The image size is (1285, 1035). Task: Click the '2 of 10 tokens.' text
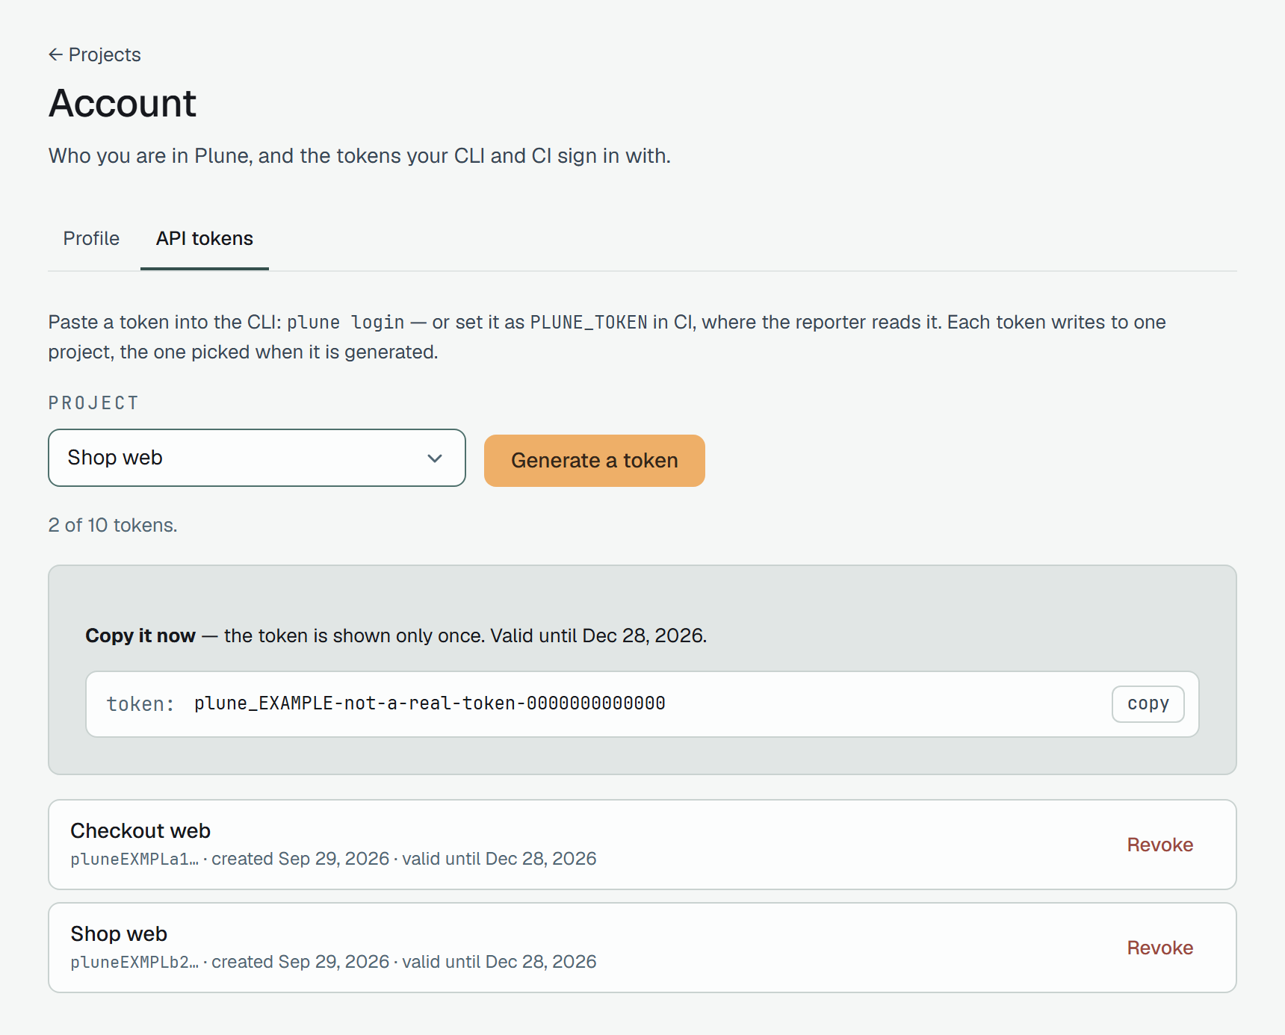coord(113,525)
